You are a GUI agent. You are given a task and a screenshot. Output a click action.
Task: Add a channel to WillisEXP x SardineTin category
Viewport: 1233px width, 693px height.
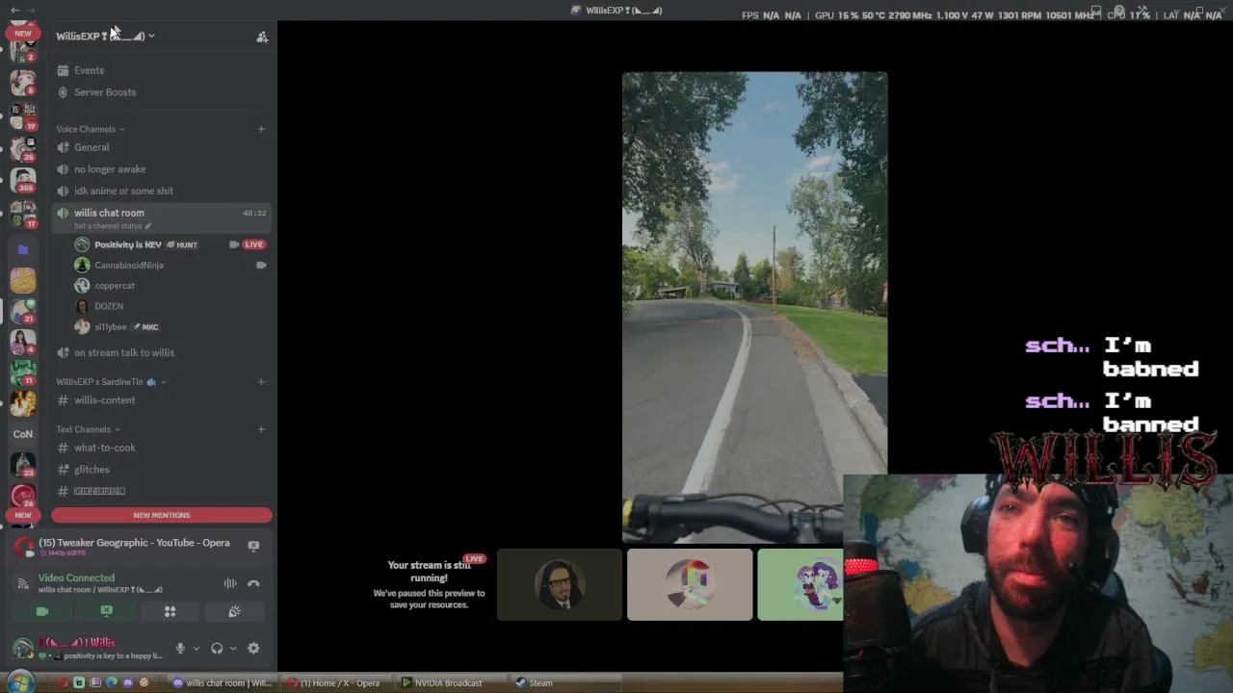click(261, 382)
